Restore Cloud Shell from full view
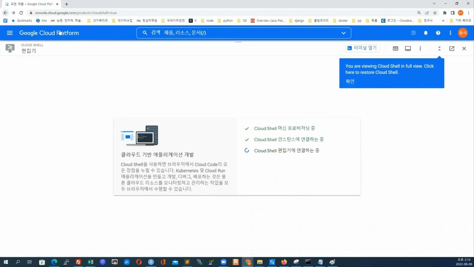Screen dimensions: 474x267 coord(439,49)
